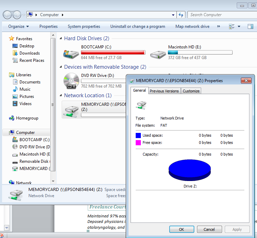This screenshot has height=238, width=257.
Task: Click the Recent Places icon
Action: point(15,60)
